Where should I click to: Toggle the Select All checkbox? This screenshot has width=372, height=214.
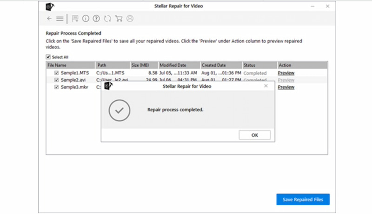point(48,57)
